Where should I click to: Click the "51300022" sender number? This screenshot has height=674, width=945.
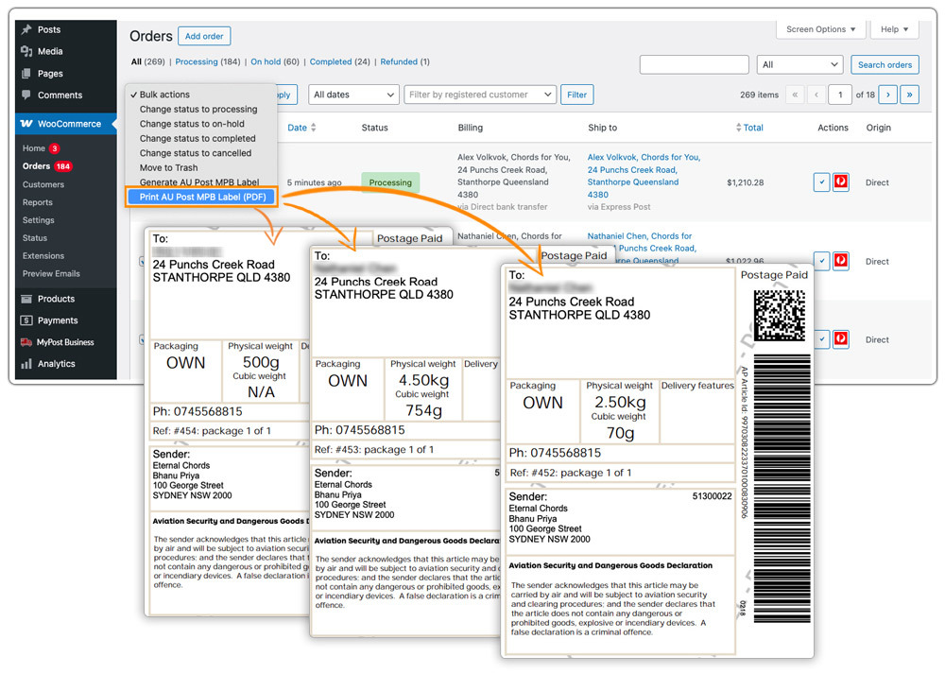tap(712, 496)
